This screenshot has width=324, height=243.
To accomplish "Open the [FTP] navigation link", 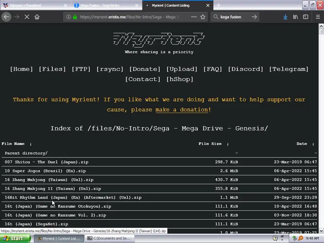I will point(81,69).
